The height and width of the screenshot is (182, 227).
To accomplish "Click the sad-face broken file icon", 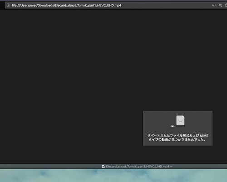I will (180, 121).
